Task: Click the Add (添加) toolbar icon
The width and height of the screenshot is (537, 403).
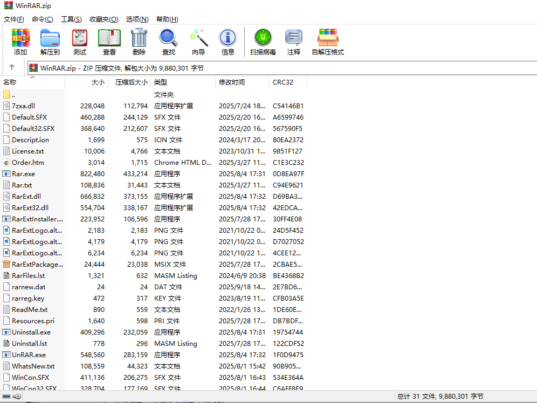Action: tap(20, 38)
